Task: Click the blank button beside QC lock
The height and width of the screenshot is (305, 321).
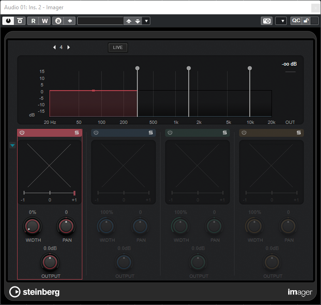Action: (315, 21)
